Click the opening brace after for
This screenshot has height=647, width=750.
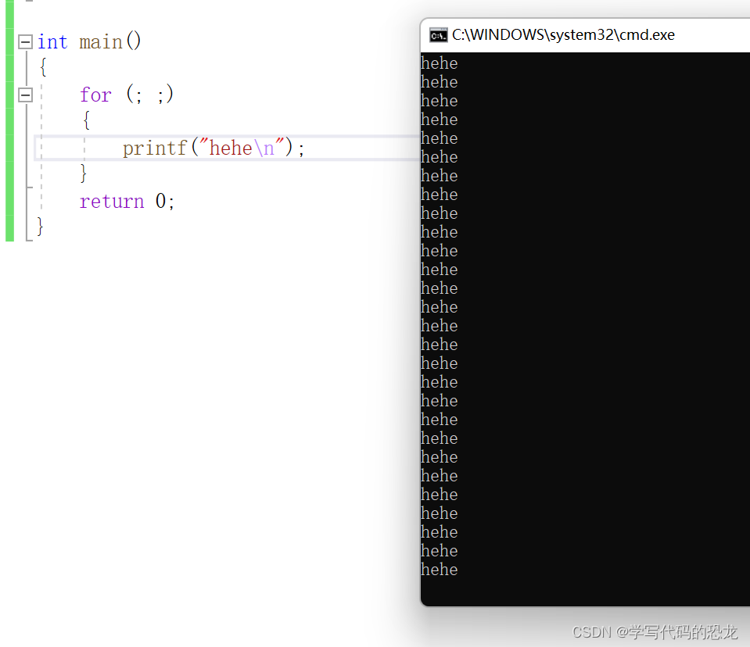pos(87,120)
